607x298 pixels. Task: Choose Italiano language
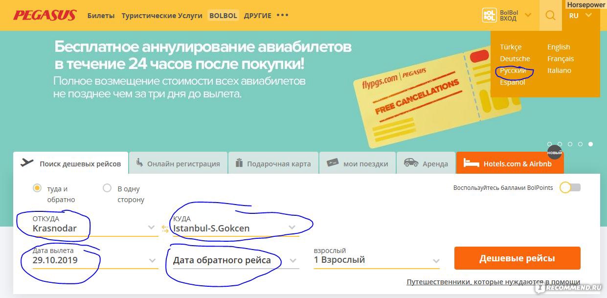tap(559, 70)
